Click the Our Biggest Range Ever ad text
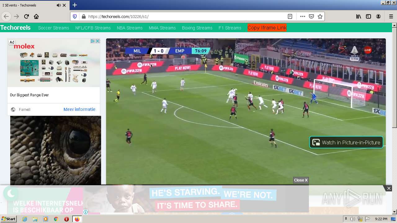 [29, 95]
